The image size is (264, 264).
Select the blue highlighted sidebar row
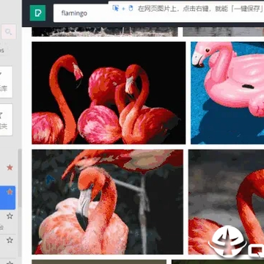tap(7, 198)
